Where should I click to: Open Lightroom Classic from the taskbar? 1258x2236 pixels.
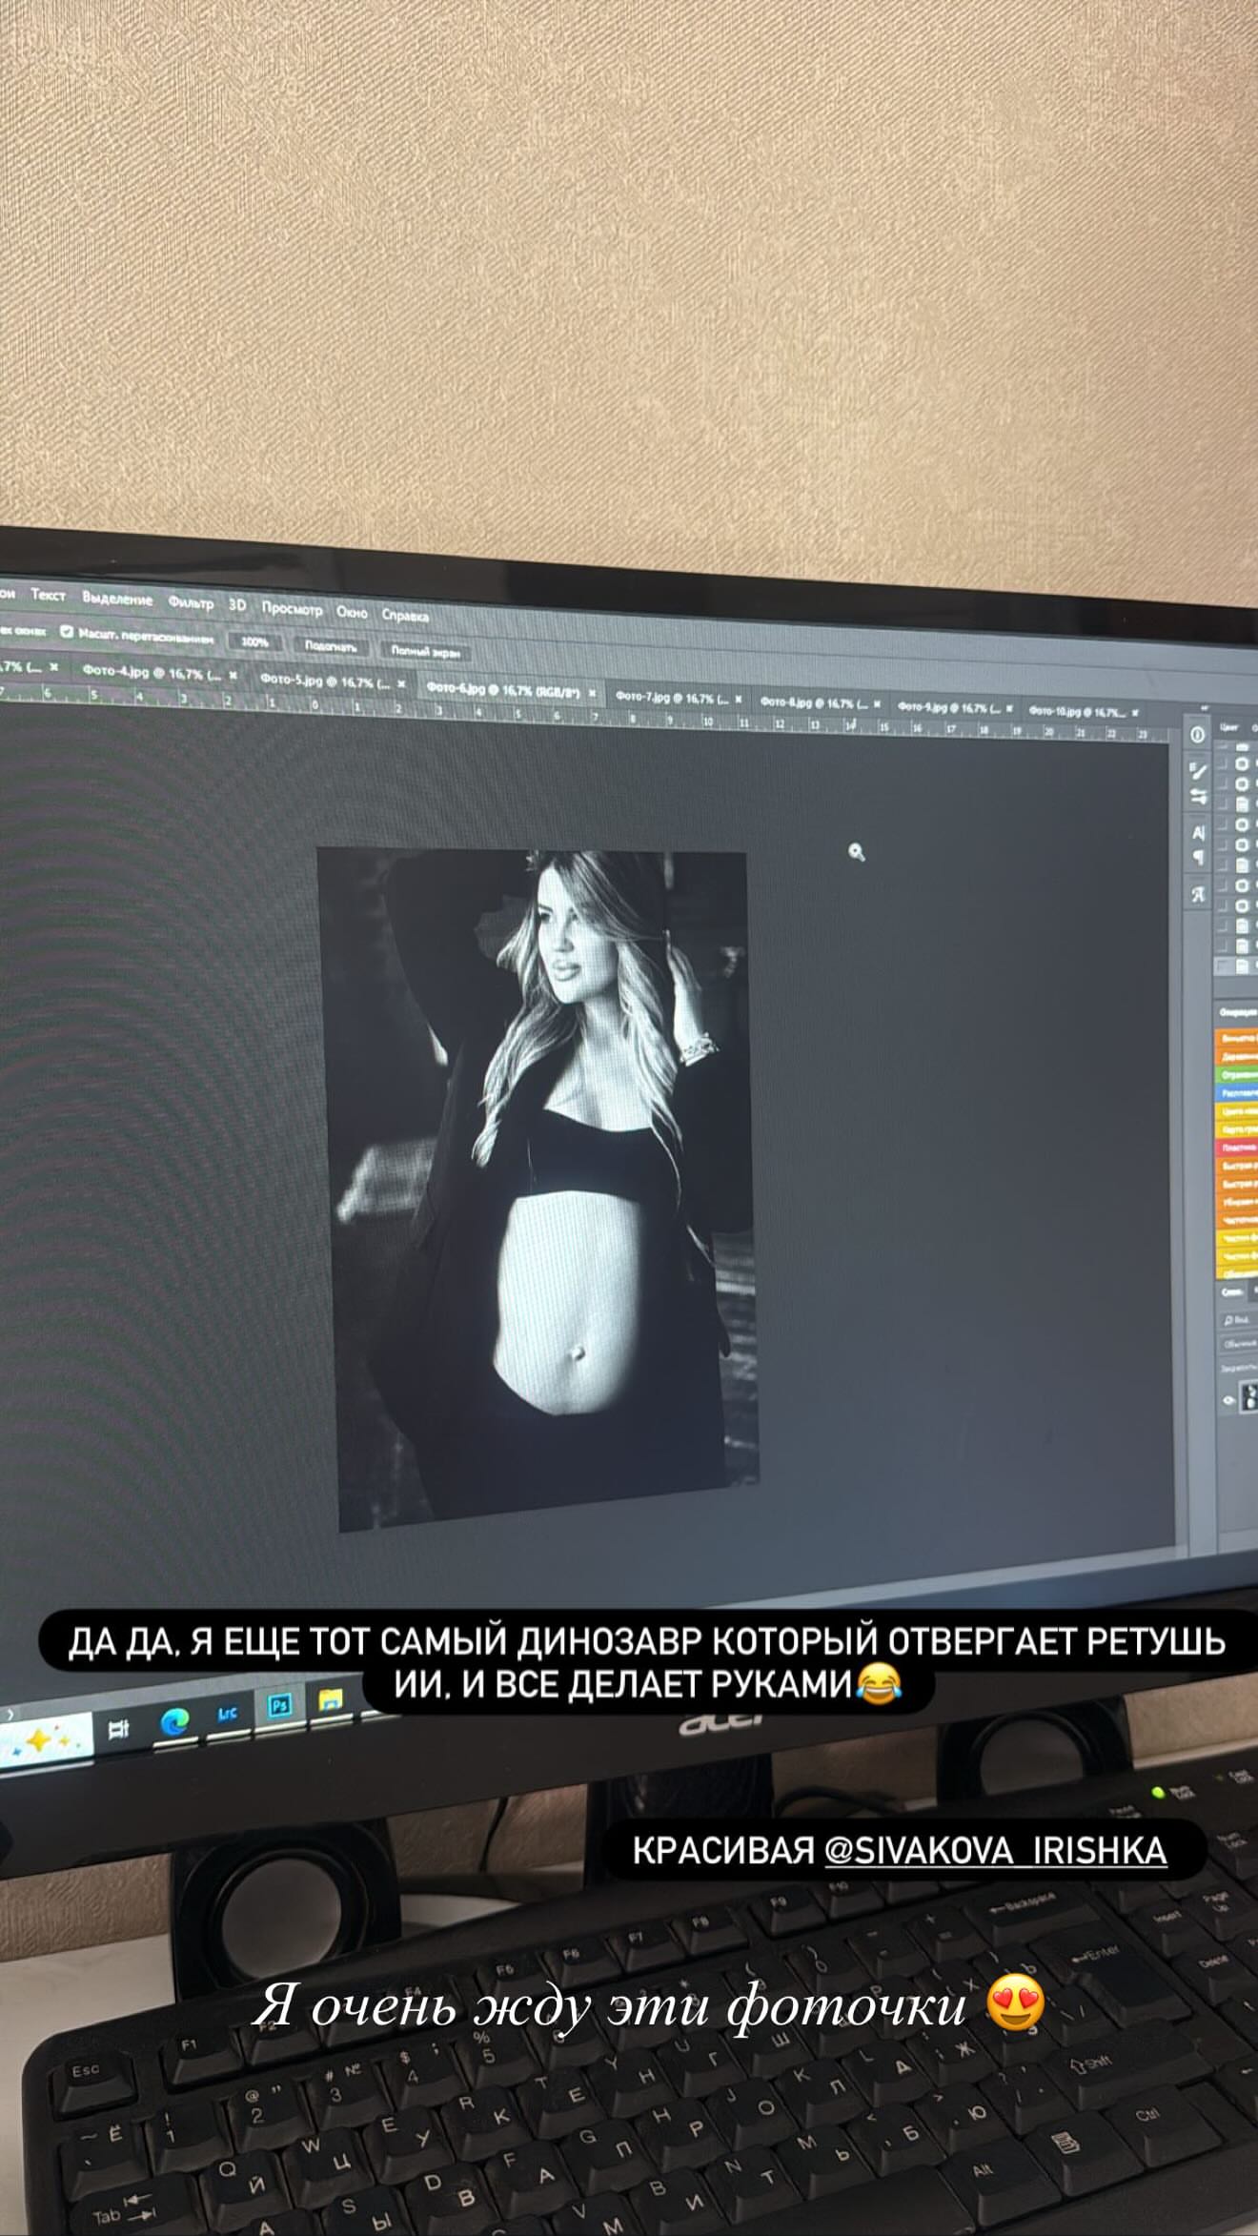coord(228,1714)
